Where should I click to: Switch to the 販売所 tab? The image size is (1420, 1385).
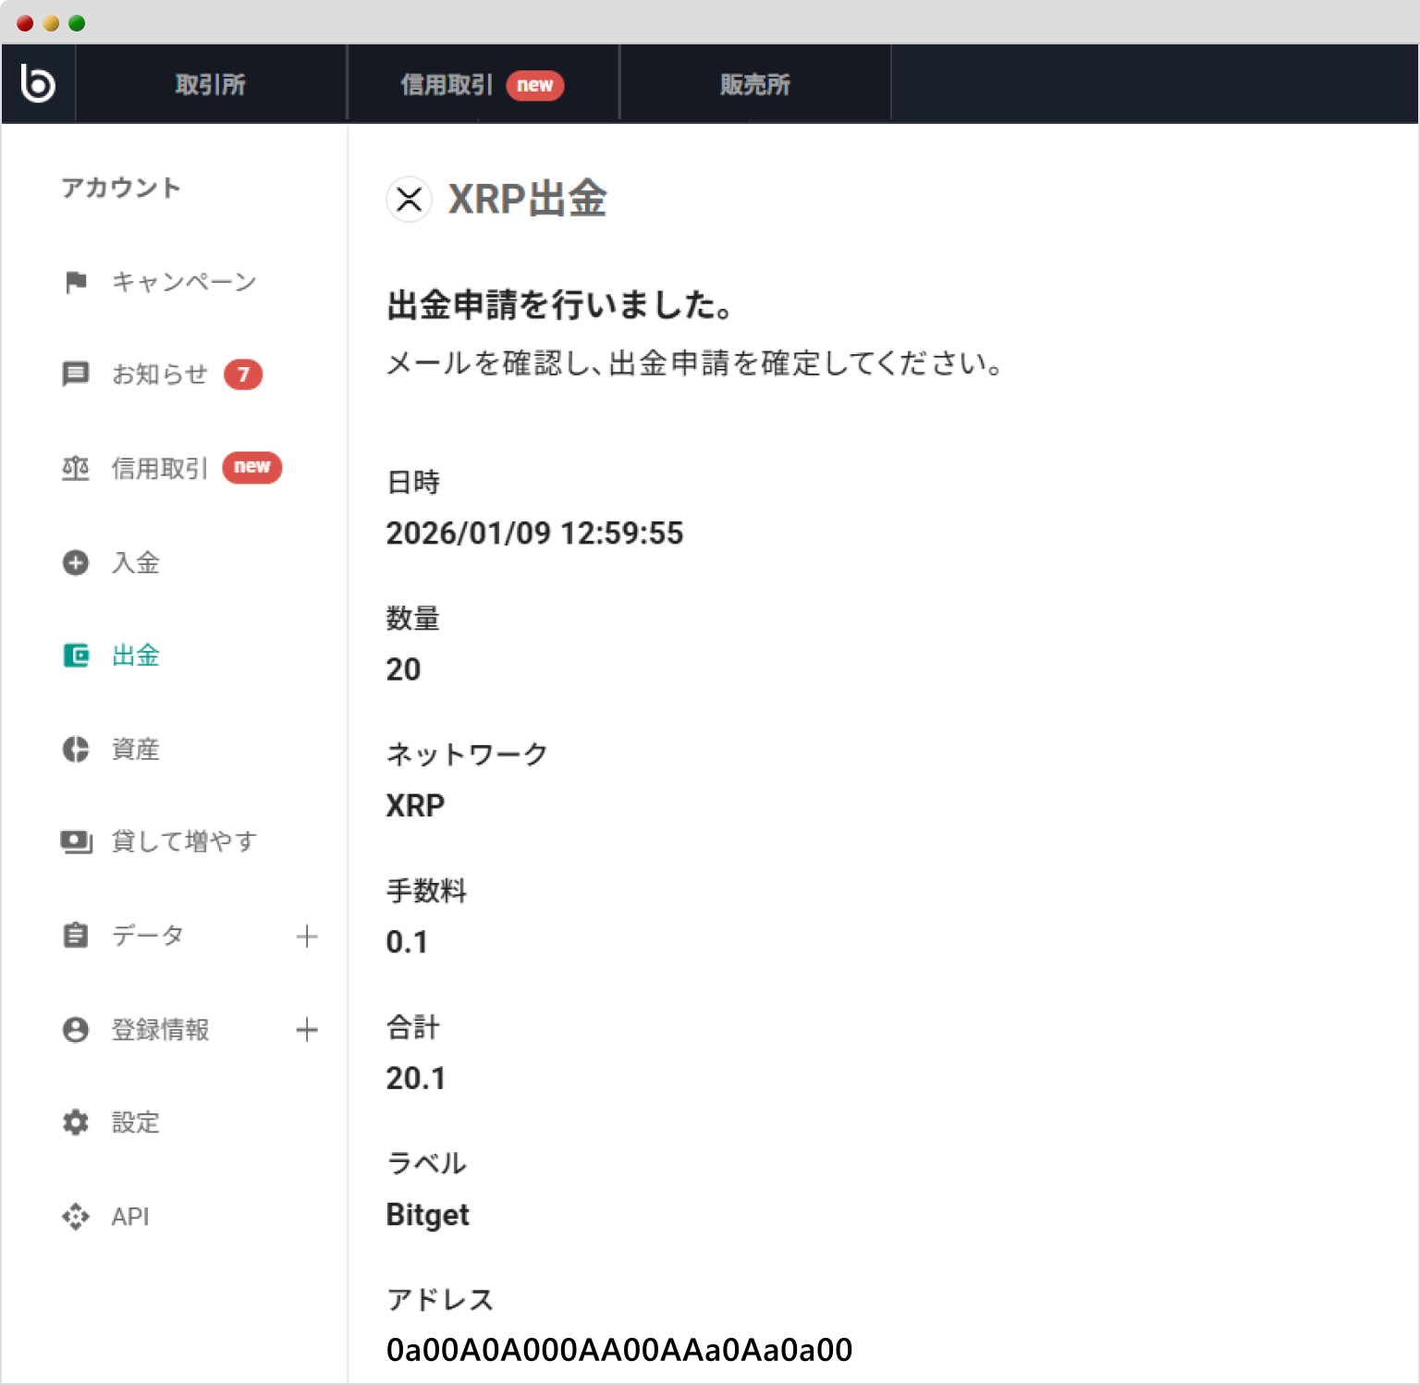tap(754, 82)
